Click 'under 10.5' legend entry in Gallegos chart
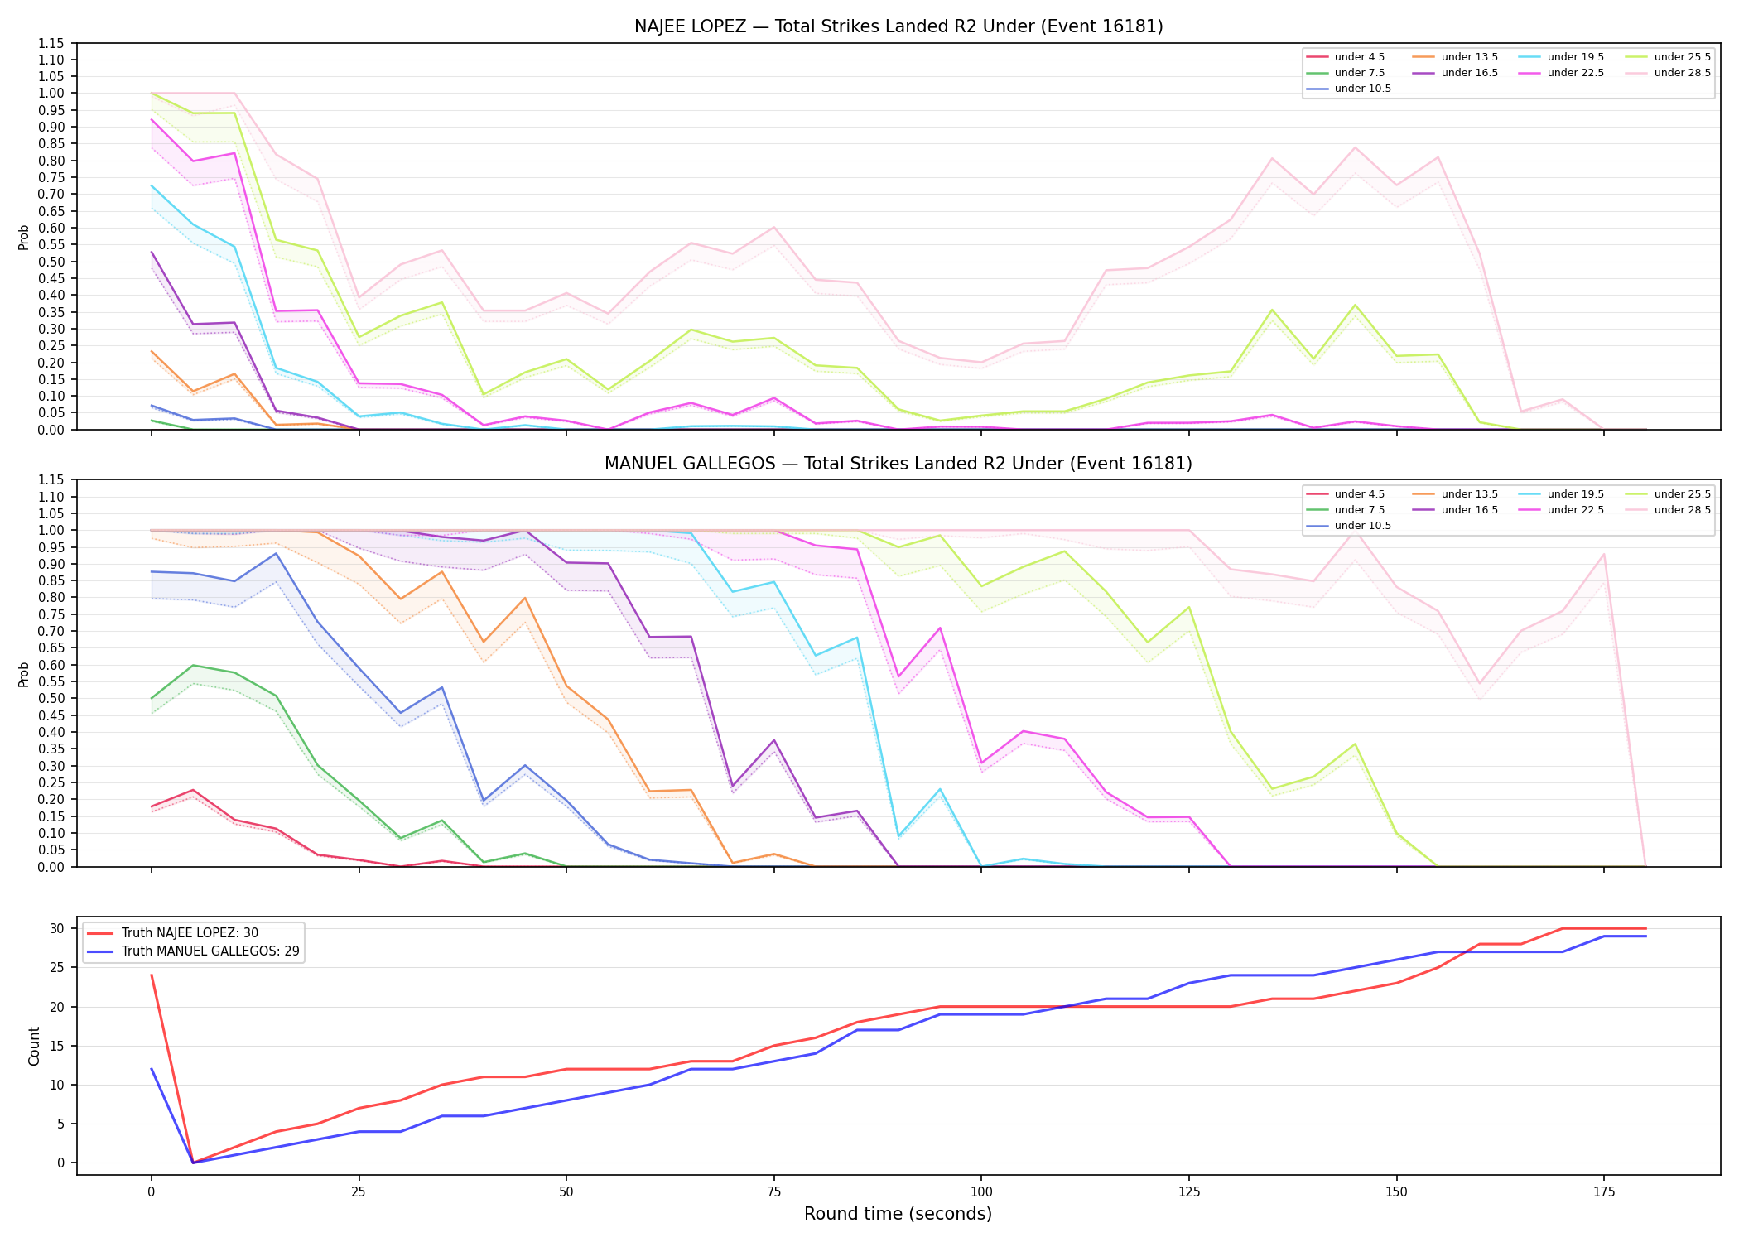The image size is (1739, 1242). click(1349, 526)
